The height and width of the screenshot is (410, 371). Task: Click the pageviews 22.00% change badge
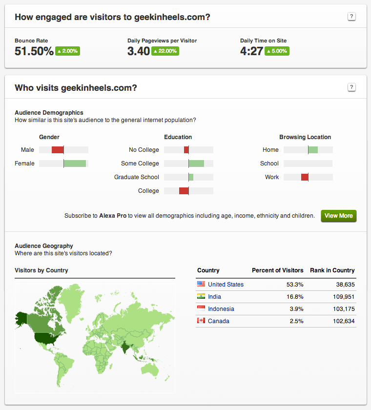tap(165, 51)
